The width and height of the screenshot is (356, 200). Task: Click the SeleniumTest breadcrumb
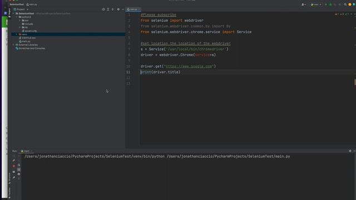pos(17,4)
